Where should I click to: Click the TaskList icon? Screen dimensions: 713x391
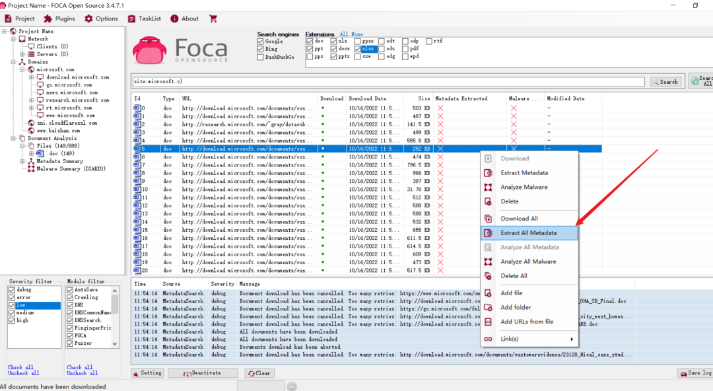click(131, 18)
